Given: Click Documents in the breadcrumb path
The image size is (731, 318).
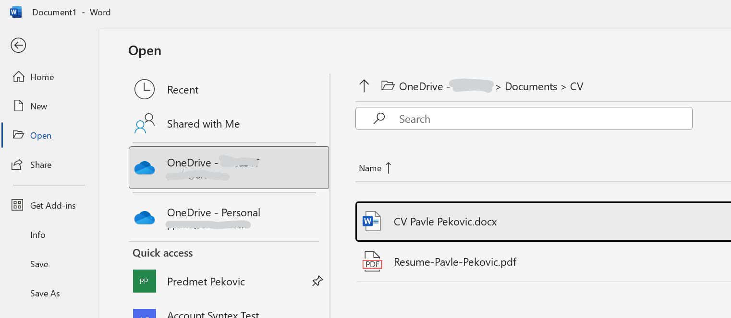Looking at the screenshot, I should (531, 86).
